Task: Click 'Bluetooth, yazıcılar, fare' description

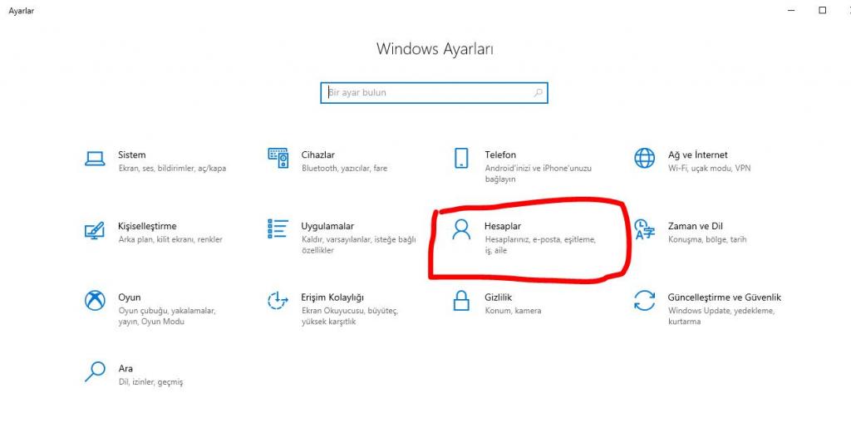Action: point(345,168)
